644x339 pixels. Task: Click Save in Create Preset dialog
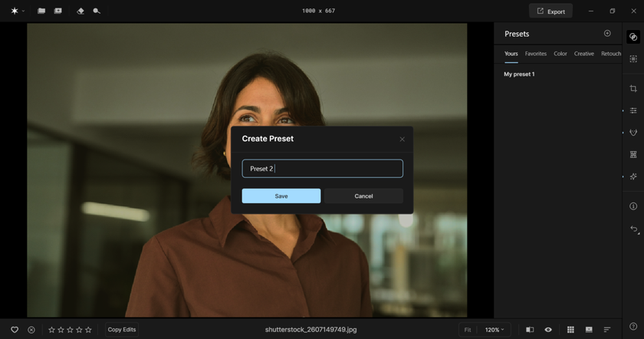[281, 196]
